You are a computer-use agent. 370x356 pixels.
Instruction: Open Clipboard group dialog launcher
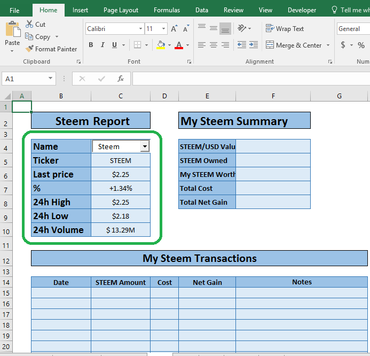click(x=78, y=62)
